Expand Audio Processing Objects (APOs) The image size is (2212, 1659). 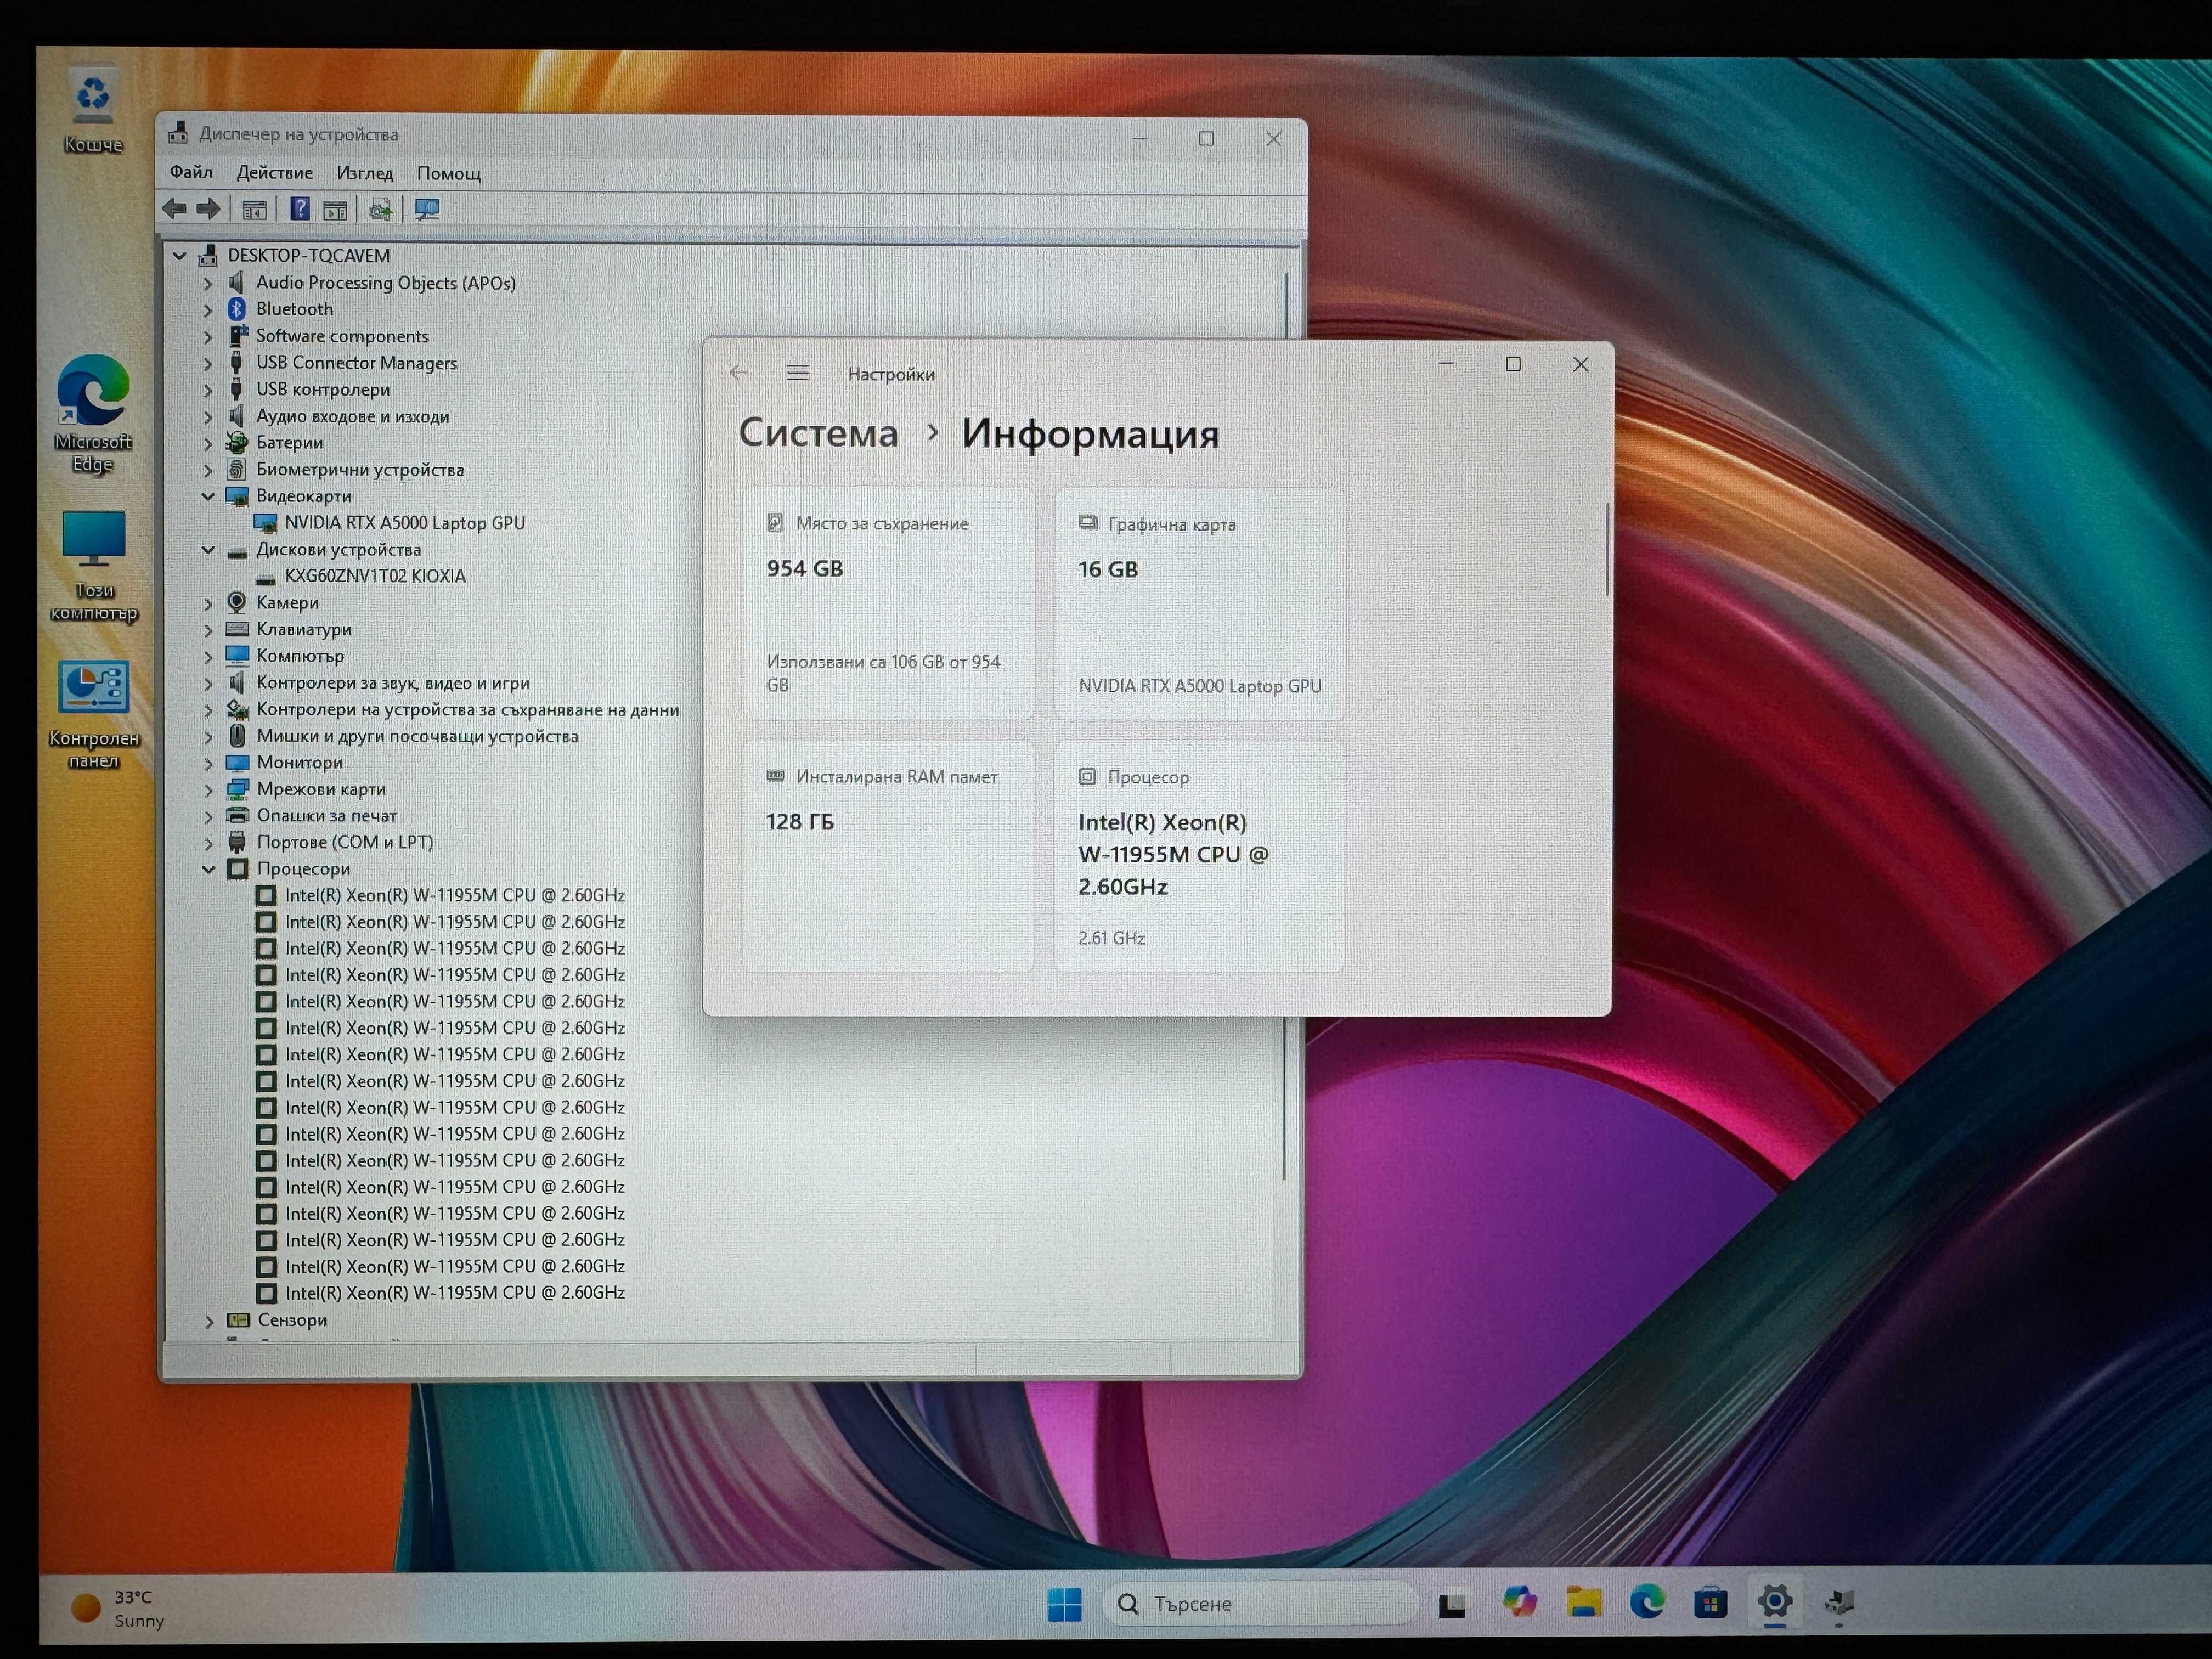pyautogui.click(x=208, y=283)
